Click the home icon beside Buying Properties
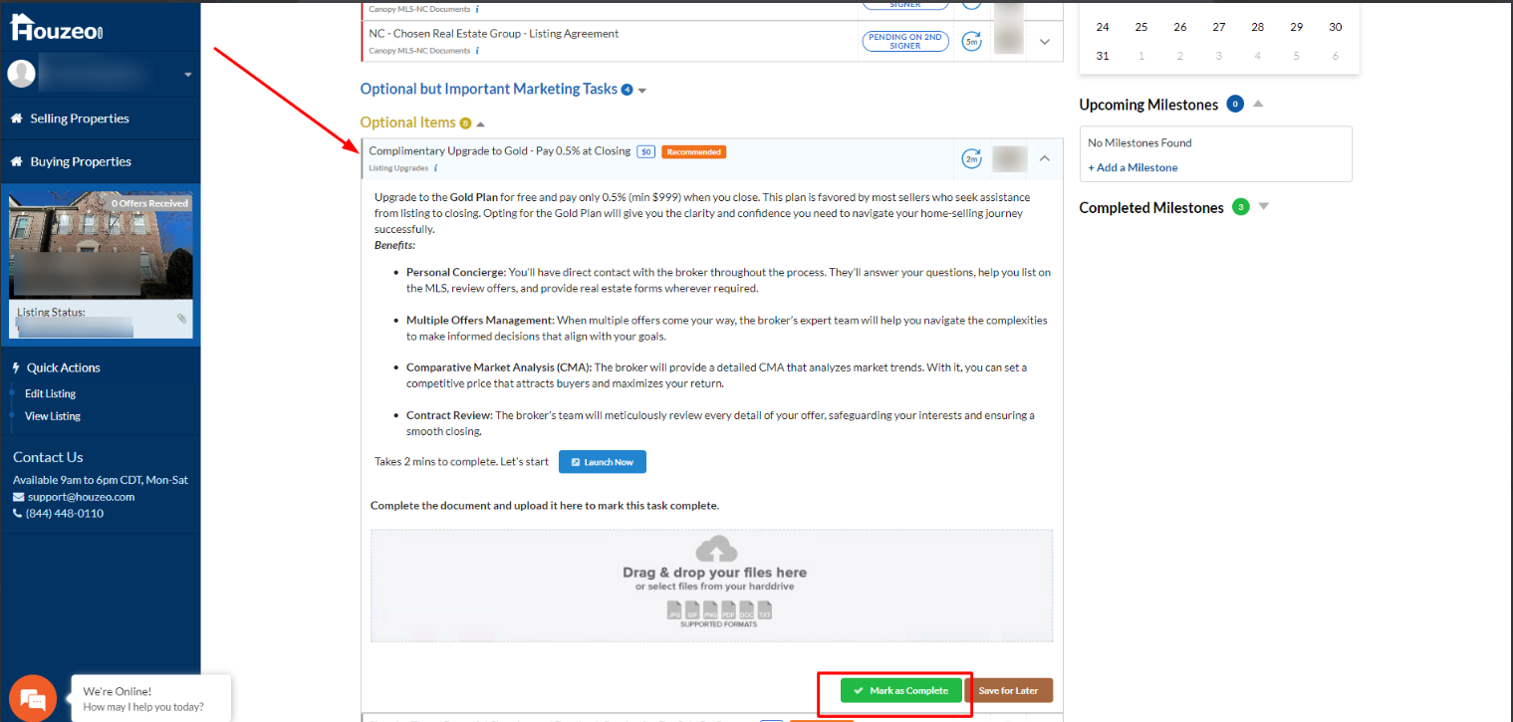Viewport: 1513px width, 722px height. pos(16,161)
